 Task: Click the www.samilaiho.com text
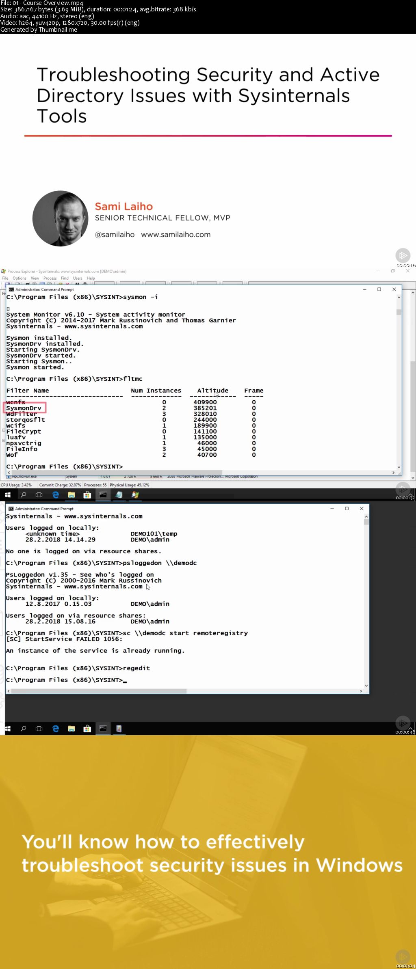click(176, 235)
